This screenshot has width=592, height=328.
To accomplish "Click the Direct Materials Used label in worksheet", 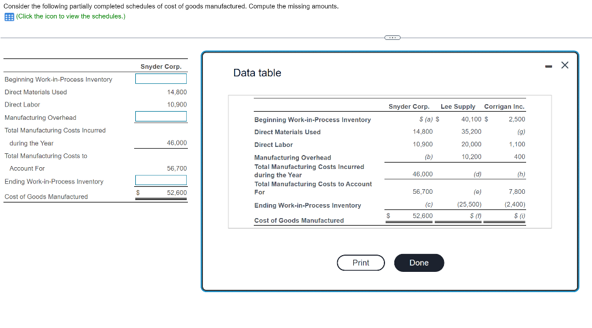I will point(35,92).
